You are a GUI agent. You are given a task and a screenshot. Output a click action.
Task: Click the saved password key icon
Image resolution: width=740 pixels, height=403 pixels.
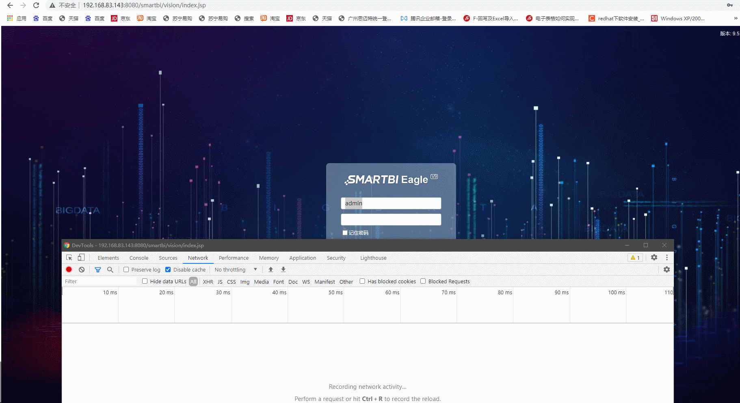pyautogui.click(x=730, y=5)
